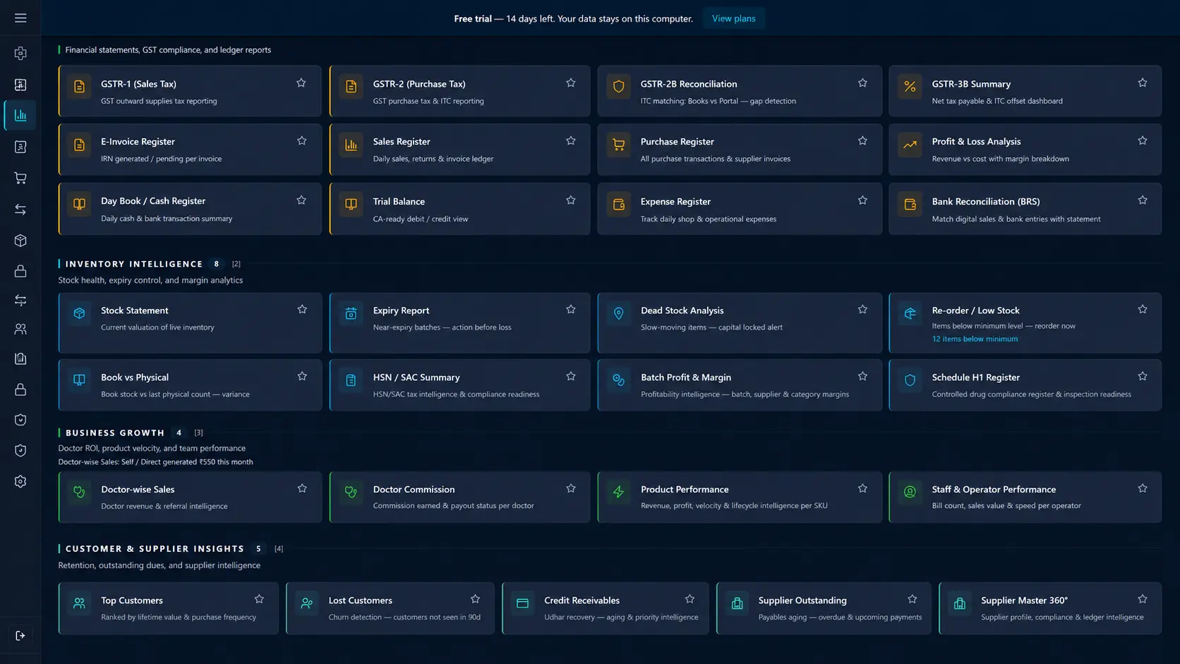Click the logout icon at the sidebar bottom
The height and width of the screenshot is (664, 1180).
click(20, 636)
